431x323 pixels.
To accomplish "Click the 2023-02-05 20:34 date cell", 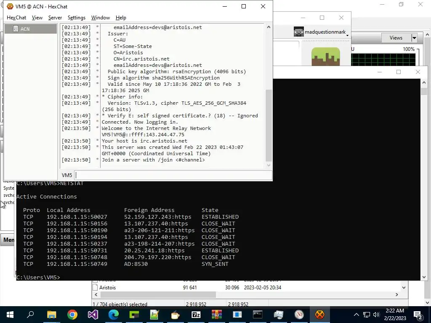I will click(x=263, y=288).
